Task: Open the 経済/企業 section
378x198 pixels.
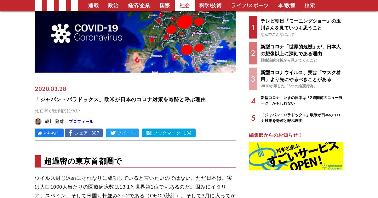Action: click(139, 6)
